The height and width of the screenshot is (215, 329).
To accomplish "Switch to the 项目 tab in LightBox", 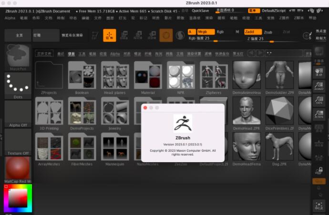I will (x=71, y=54).
